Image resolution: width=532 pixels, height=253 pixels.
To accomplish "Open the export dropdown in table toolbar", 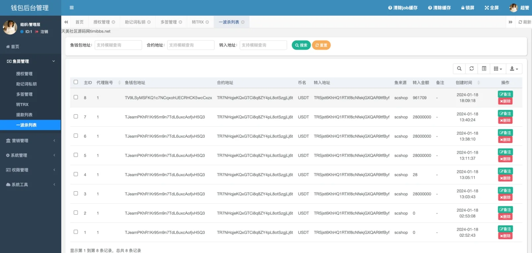I will (514, 69).
